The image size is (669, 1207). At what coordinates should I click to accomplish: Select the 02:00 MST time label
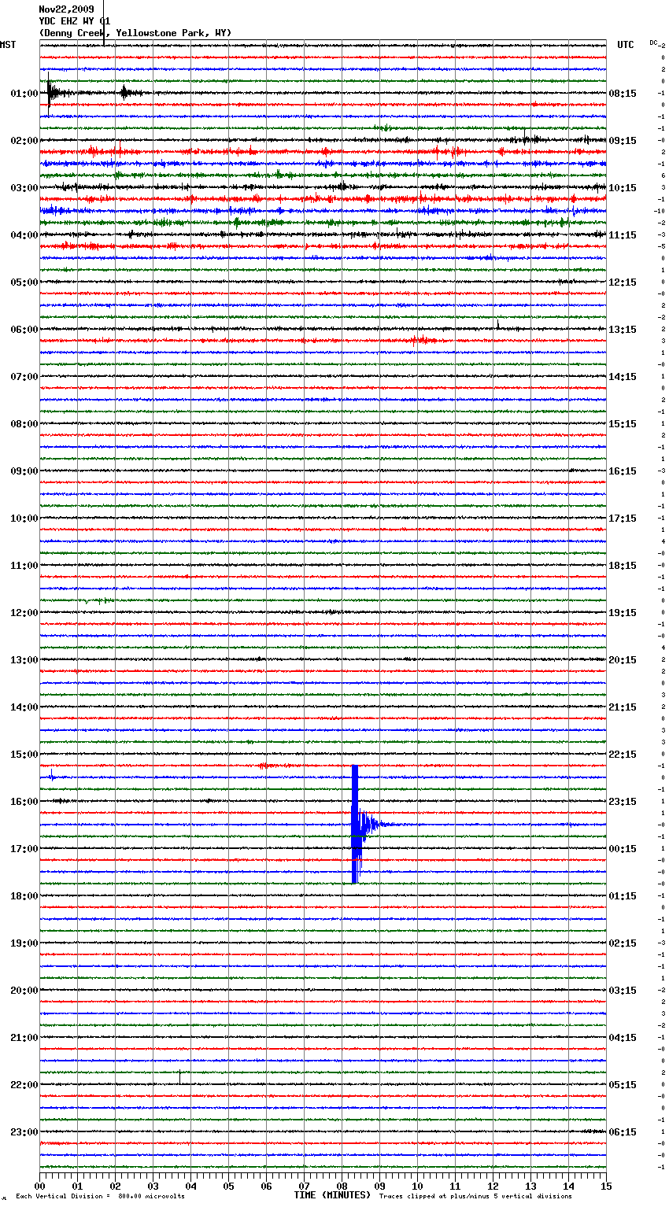pos(24,141)
